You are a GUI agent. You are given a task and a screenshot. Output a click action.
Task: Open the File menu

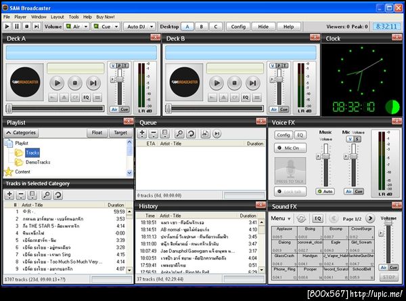click(7, 17)
